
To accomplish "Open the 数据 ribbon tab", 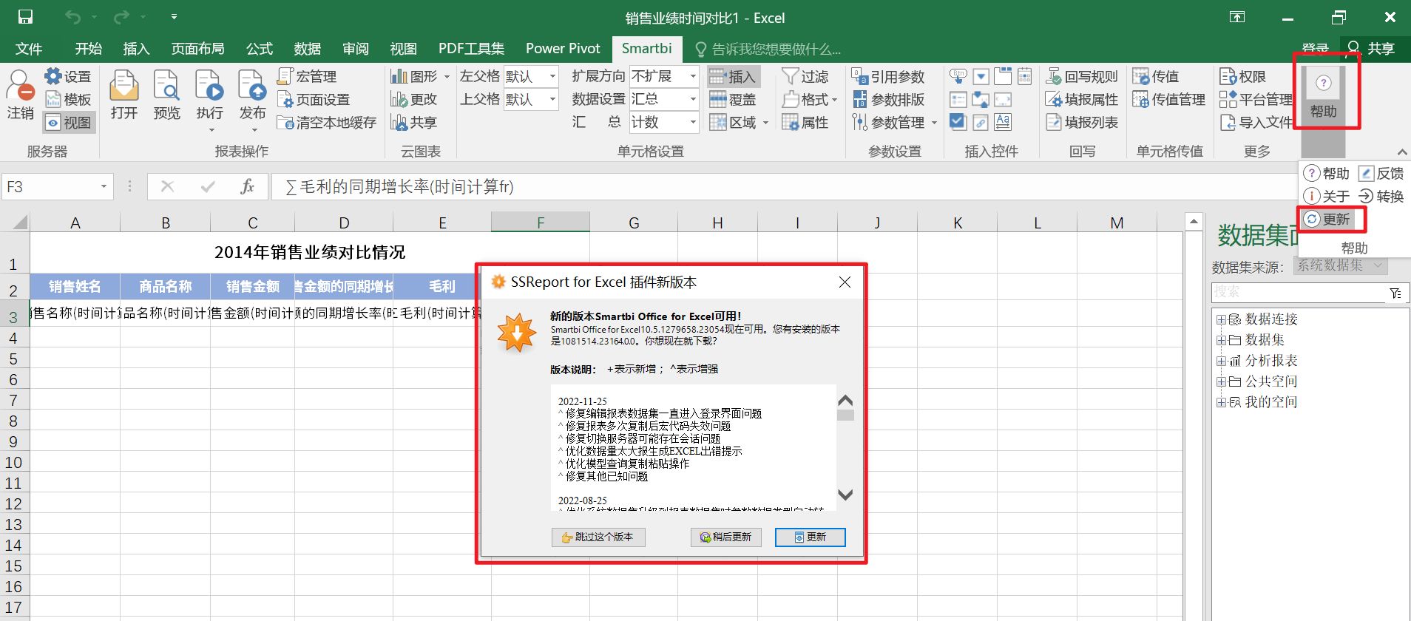I will pos(307,49).
